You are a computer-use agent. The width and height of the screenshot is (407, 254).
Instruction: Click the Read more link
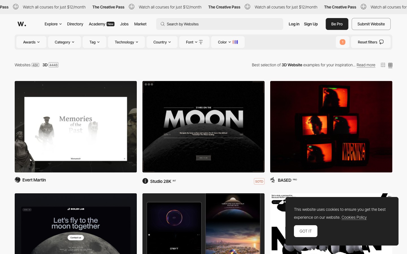[366, 65]
